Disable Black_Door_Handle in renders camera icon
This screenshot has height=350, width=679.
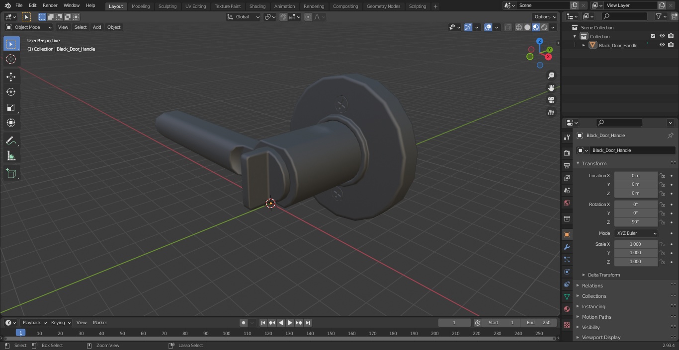(x=671, y=45)
